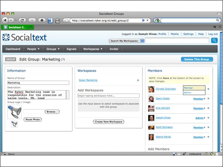The width and height of the screenshot is (223, 167).
Task: Click the group Description text area
Action: click(37, 95)
